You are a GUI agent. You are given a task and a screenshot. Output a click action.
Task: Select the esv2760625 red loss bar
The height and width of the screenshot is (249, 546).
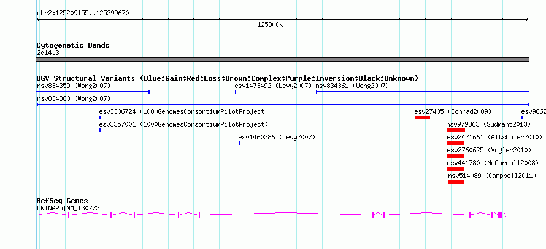point(456,156)
